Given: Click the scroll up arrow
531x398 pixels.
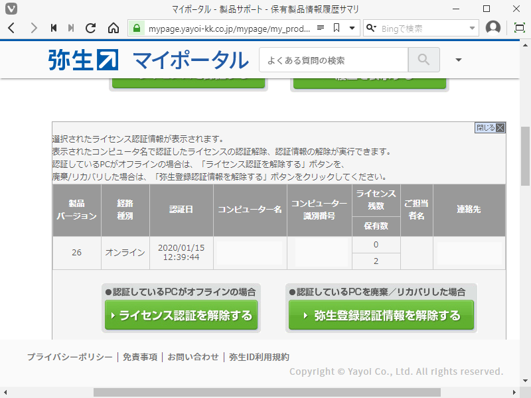Looking at the screenshot, I should click(525, 45).
